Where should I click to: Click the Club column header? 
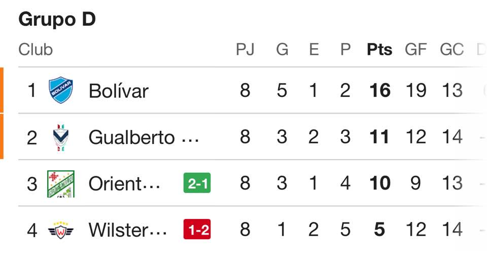tap(36, 50)
